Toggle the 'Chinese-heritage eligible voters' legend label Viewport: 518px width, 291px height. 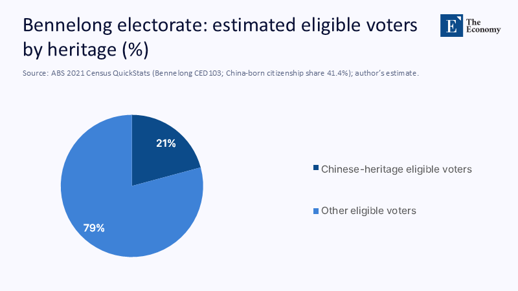[396, 169]
